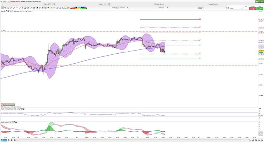The image size is (264, 142).
Task: Click Heutiger Gewinn header text
Action: 213,4
